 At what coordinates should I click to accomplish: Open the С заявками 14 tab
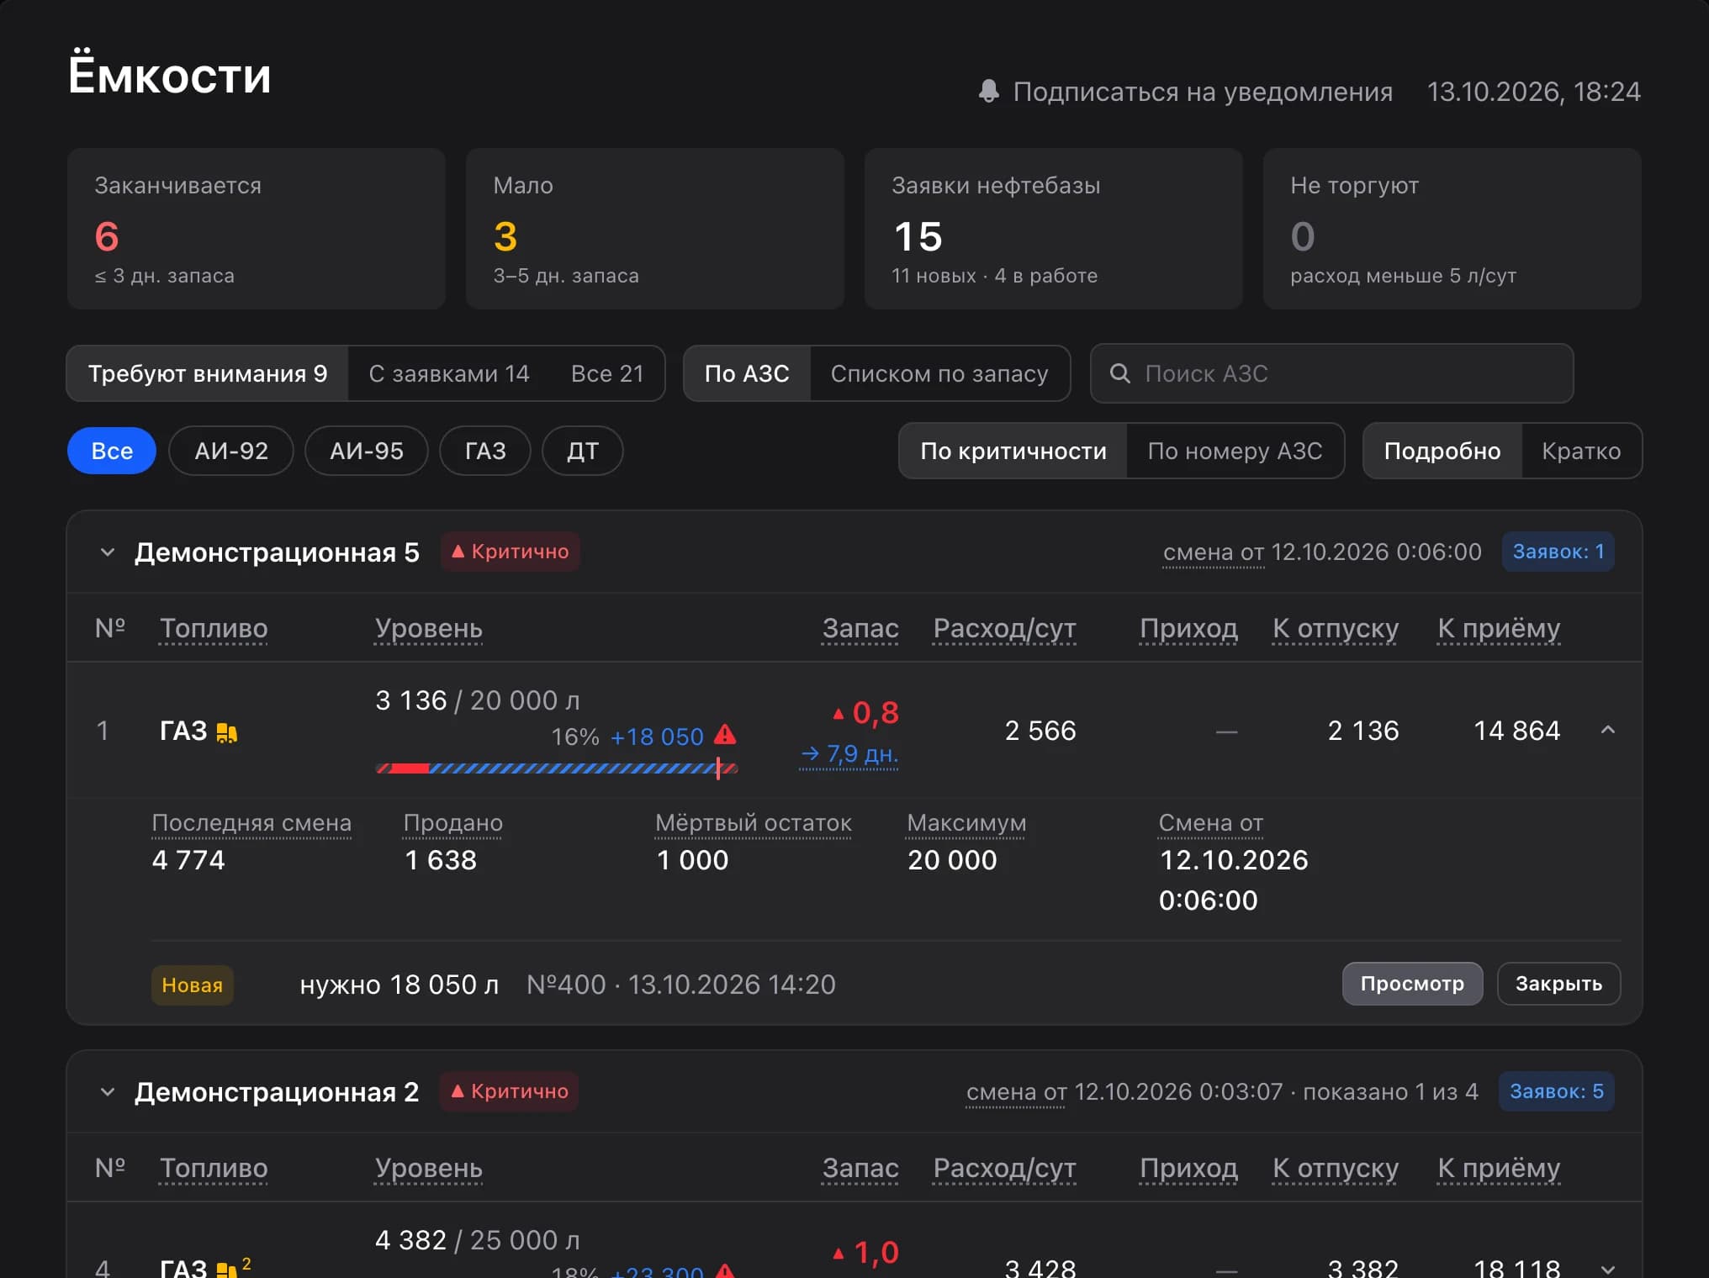pos(449,373)
